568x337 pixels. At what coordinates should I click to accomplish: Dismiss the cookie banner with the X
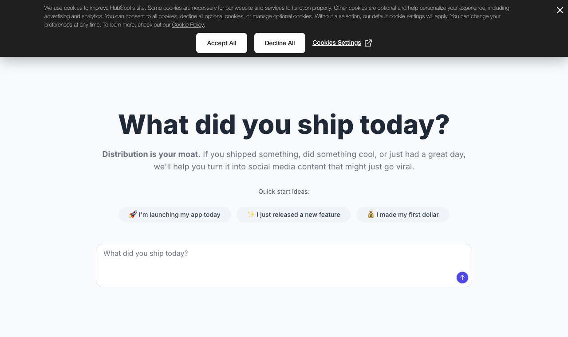coord(560,10)
